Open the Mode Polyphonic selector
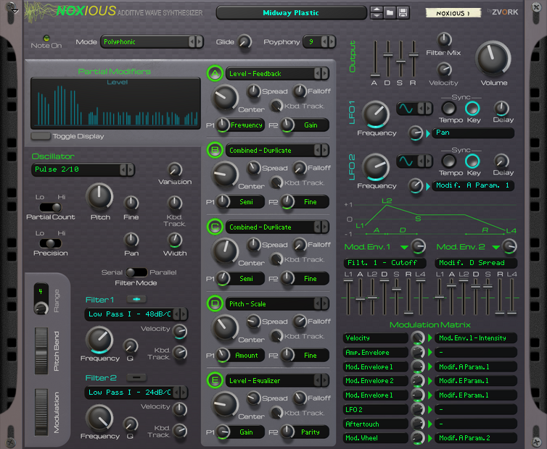This screenshot has height=449, width=547. [152, 42]
